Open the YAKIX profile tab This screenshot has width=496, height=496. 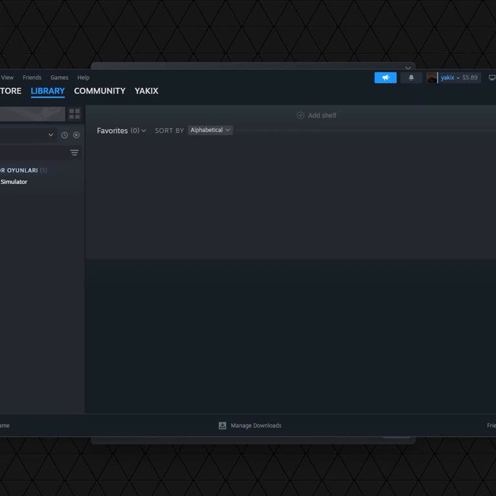(147, 91)
